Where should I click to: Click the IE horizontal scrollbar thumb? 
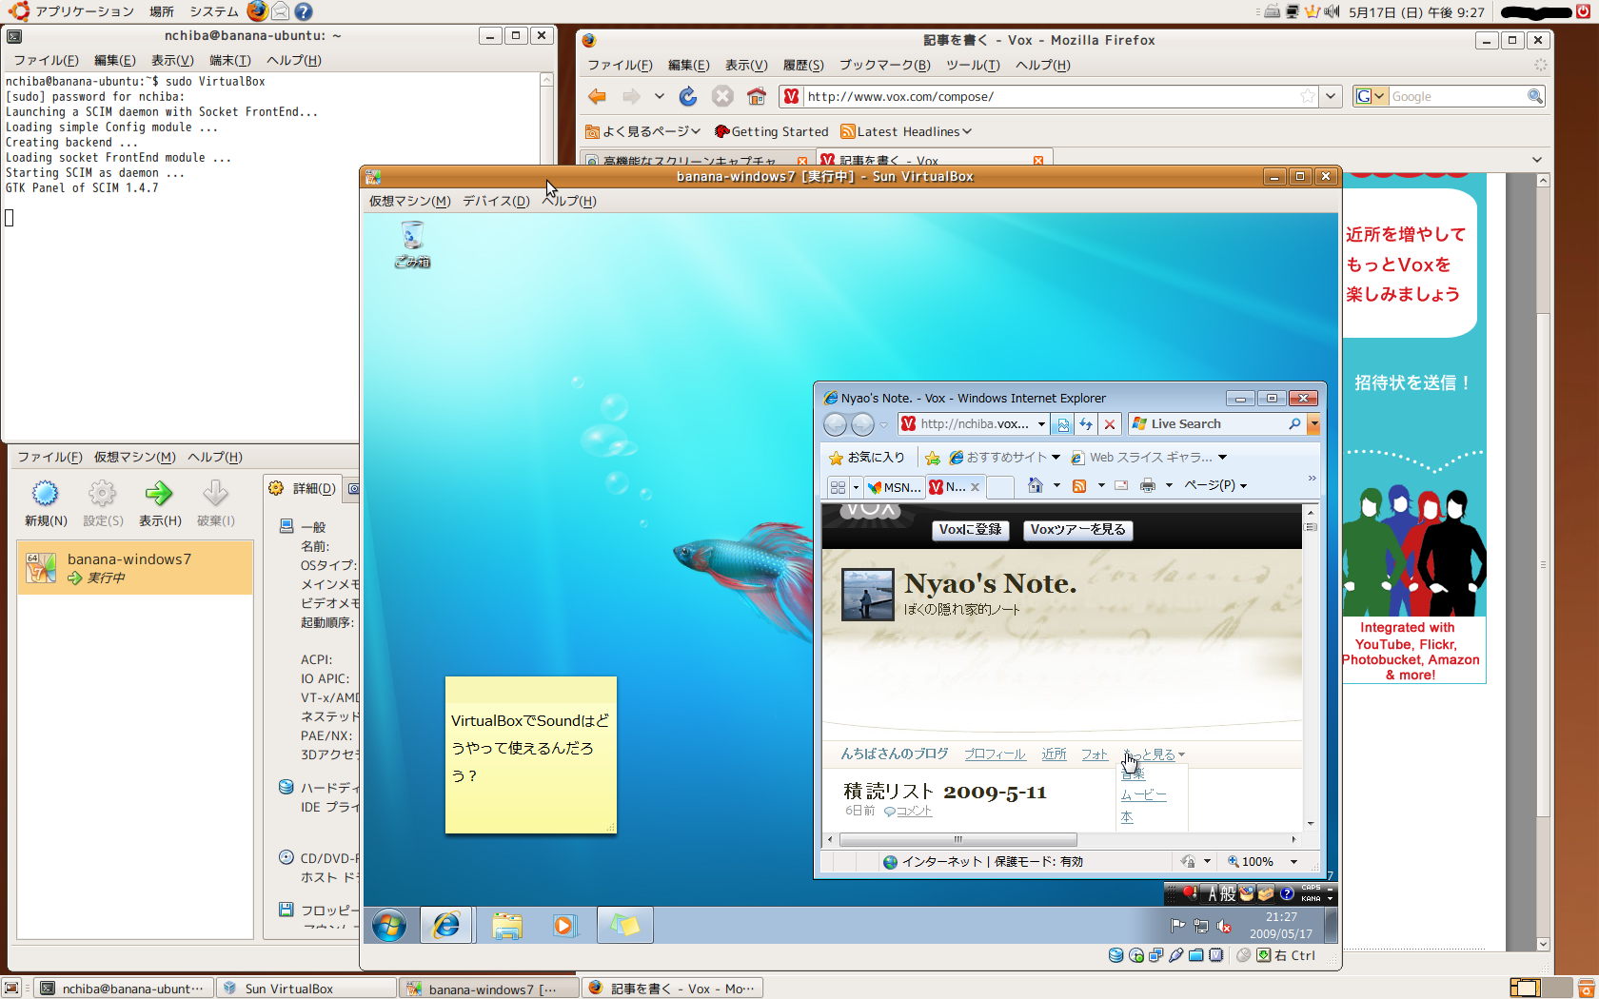point(958,839)
